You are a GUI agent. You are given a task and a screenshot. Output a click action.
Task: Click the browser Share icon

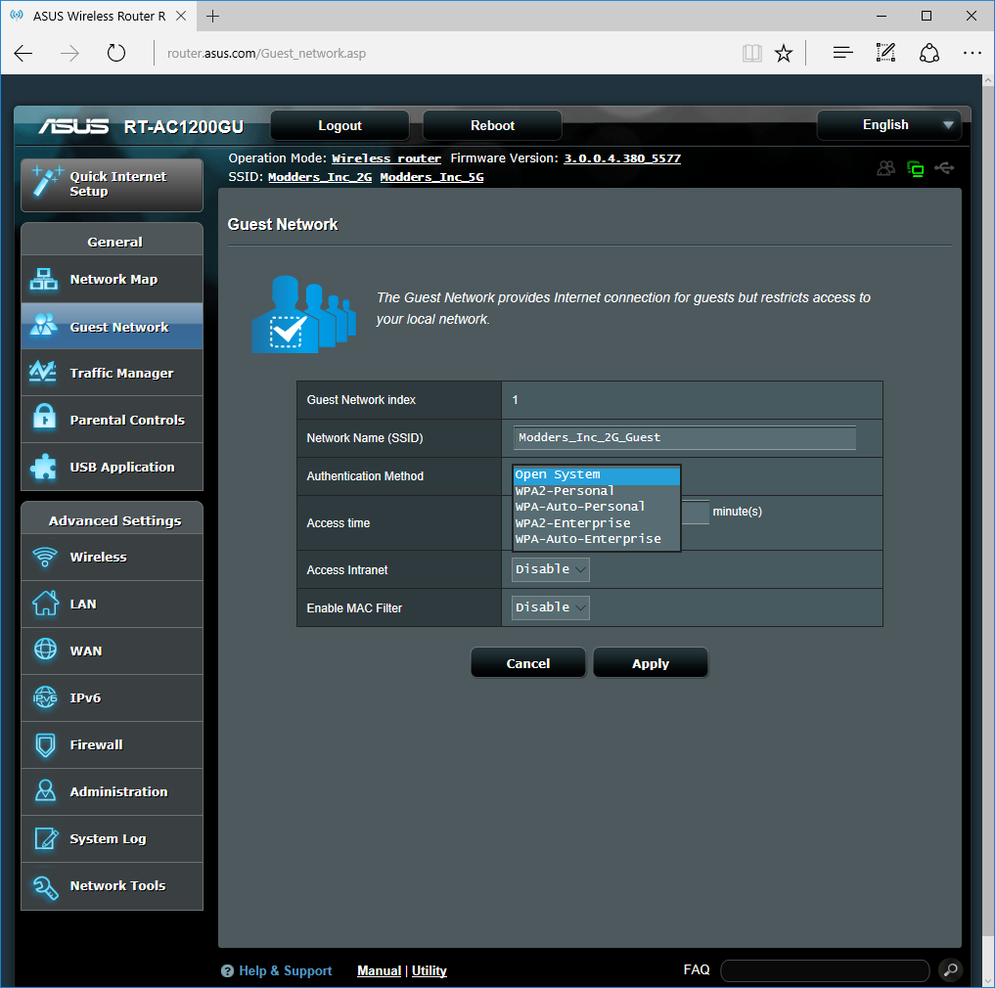click(x=929, y=53)
